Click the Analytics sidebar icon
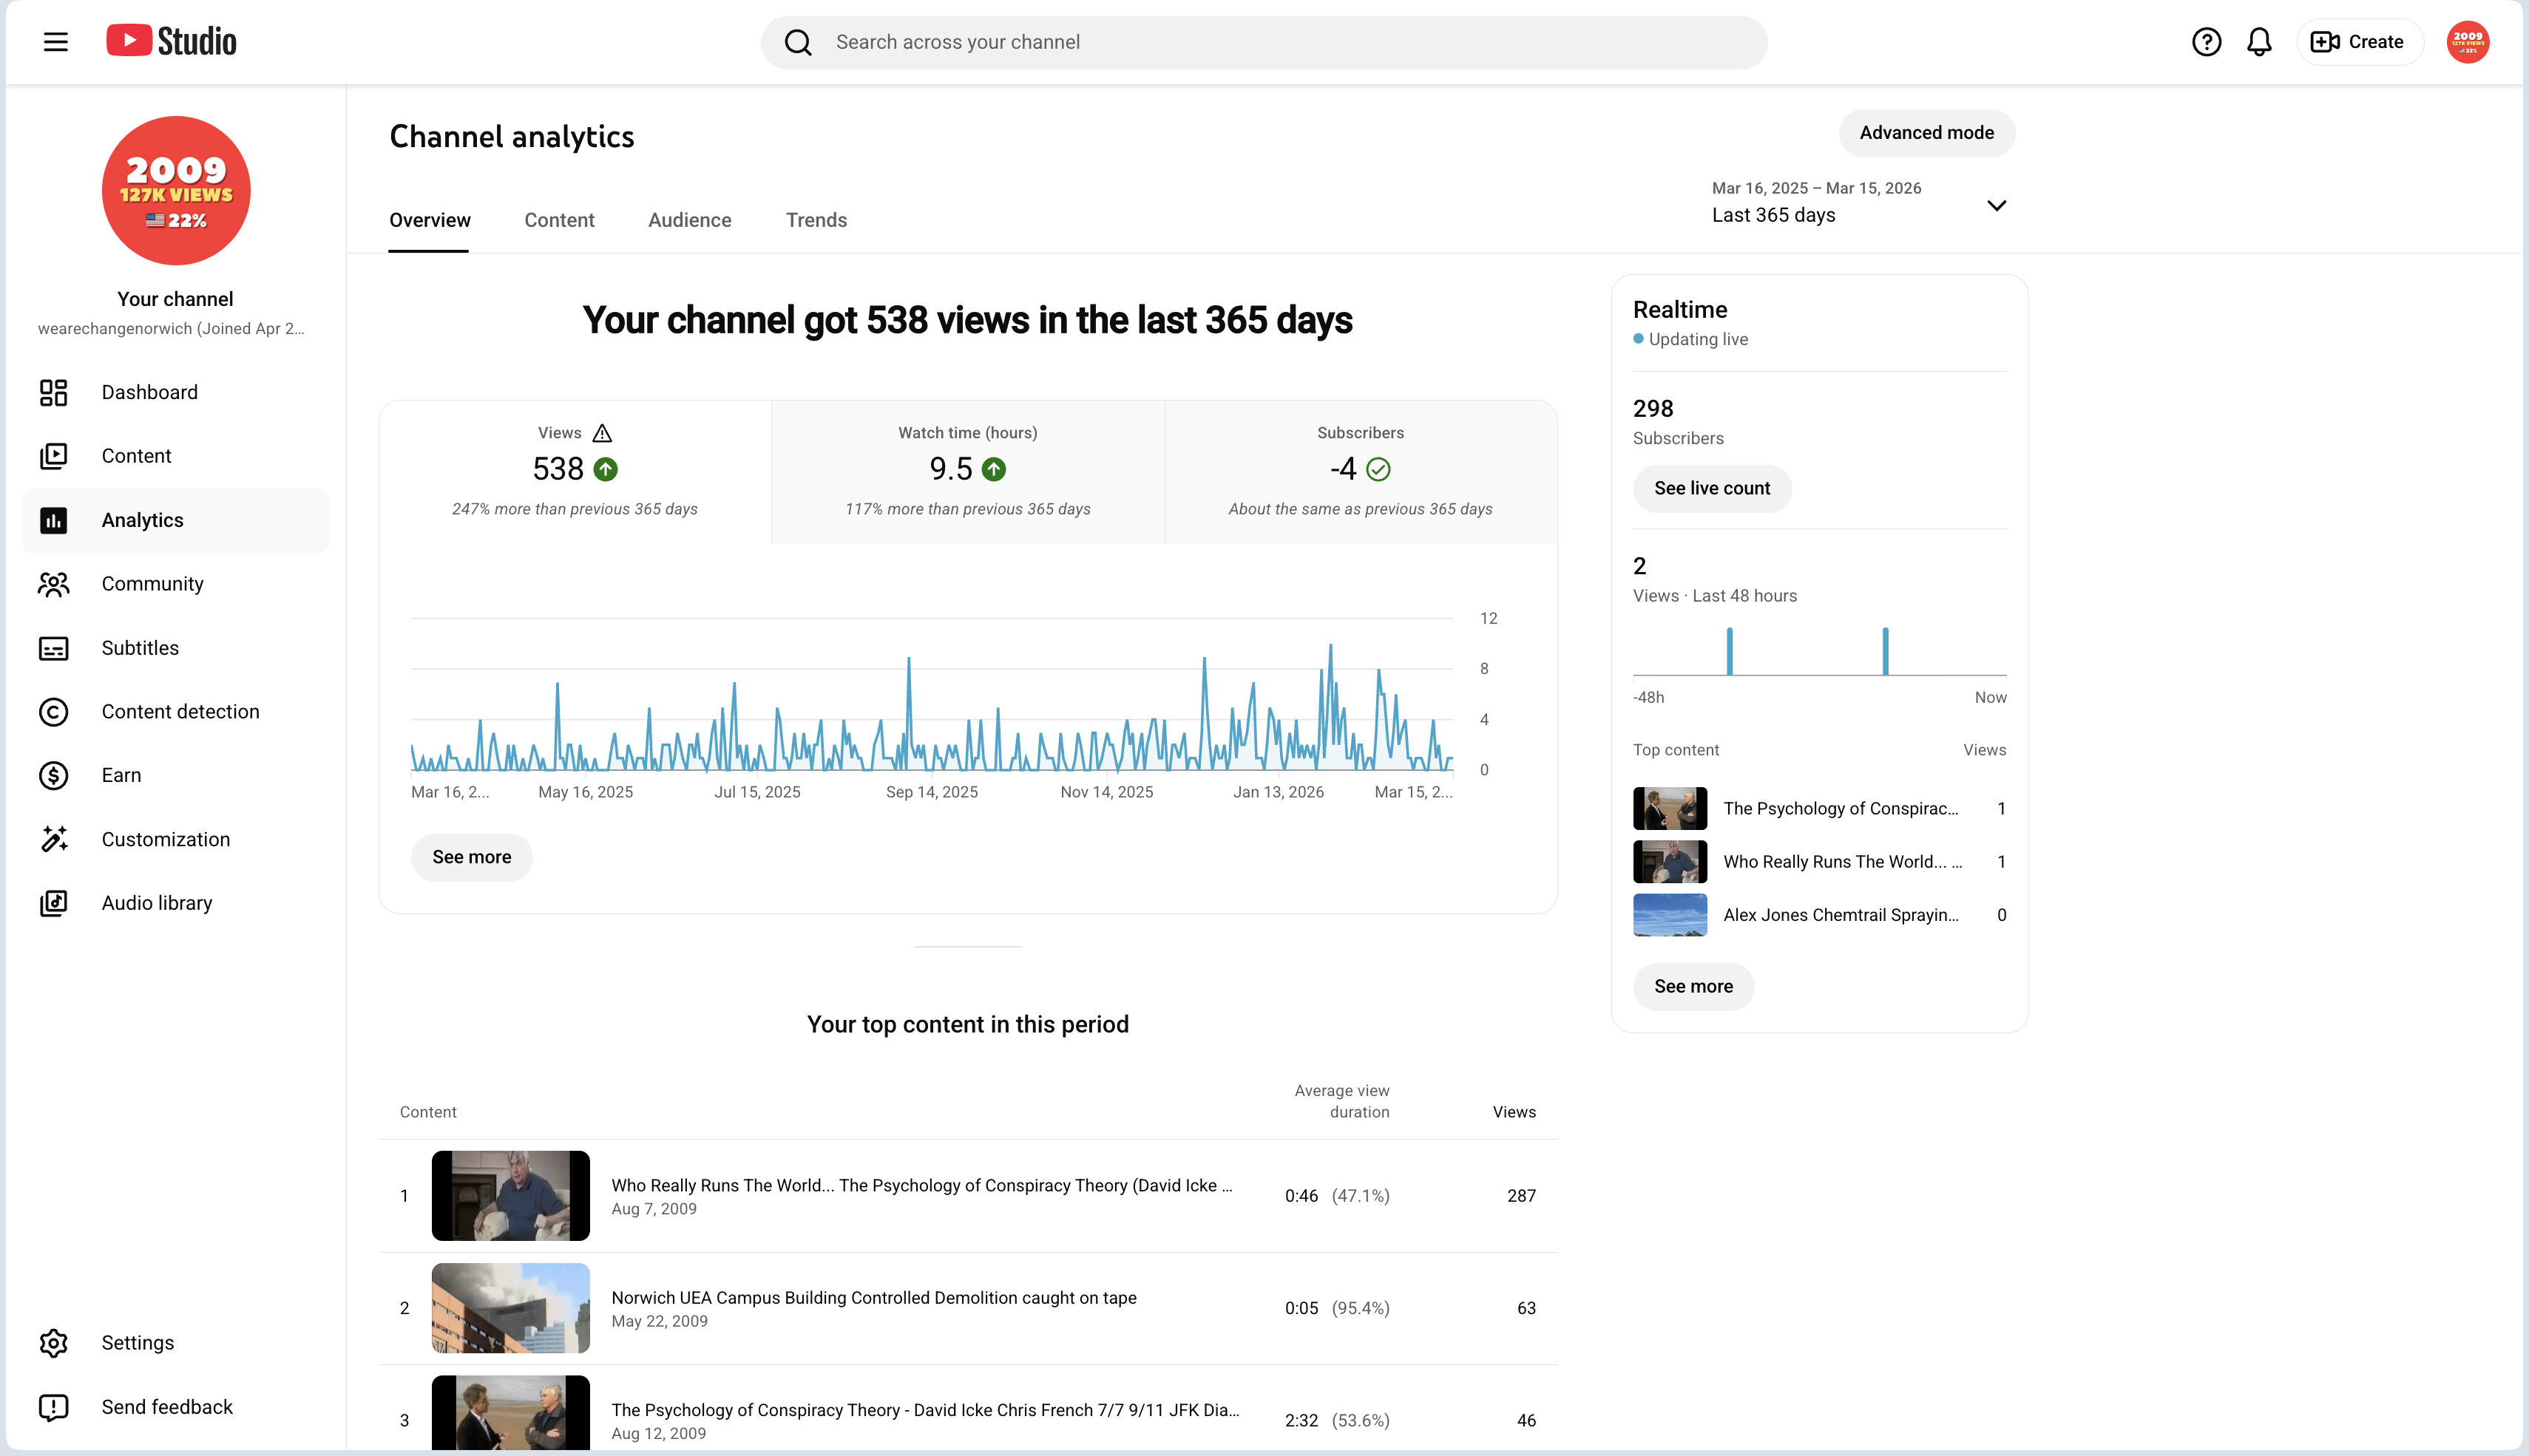 click(x=54, y=520)
